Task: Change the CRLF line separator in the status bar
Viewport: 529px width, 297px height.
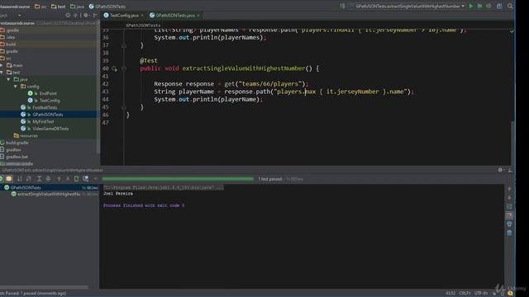Action: 465,294
